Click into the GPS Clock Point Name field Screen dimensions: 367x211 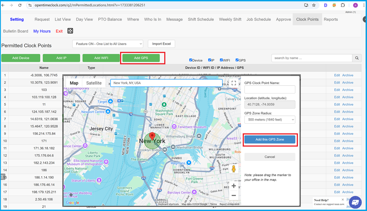[x=270, y=89]
